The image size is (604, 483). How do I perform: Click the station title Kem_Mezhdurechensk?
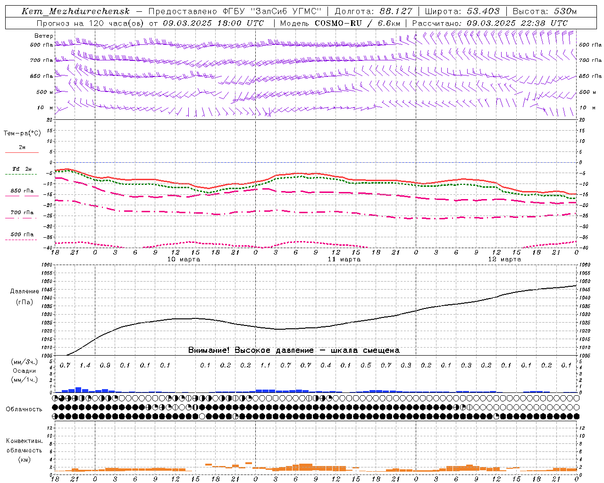pos(75,11)
